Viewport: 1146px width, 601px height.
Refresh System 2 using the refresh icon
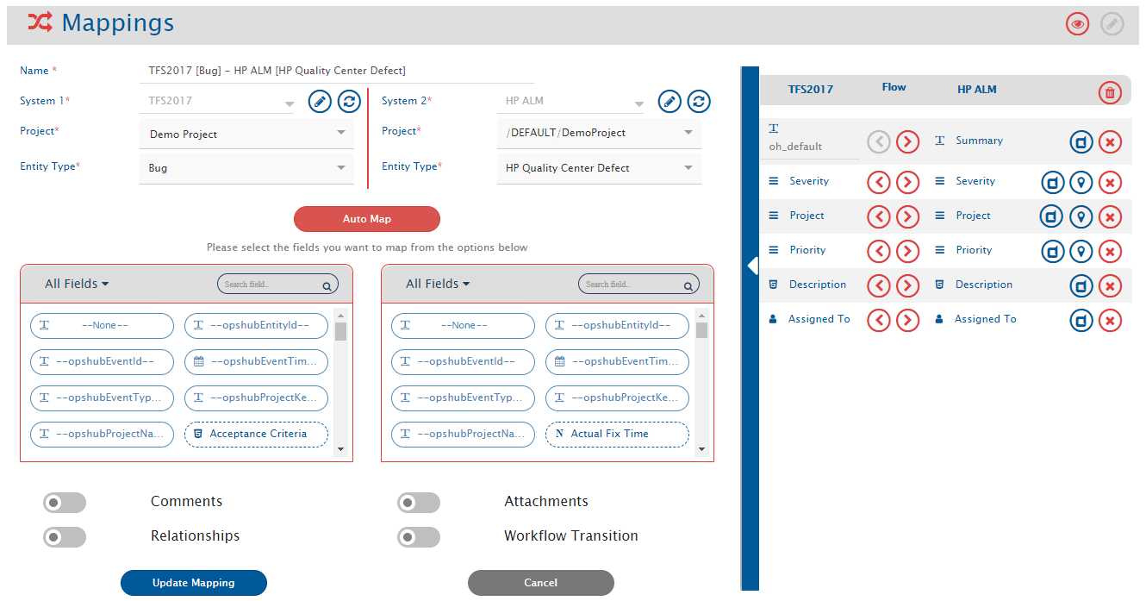tap(699, 102)
